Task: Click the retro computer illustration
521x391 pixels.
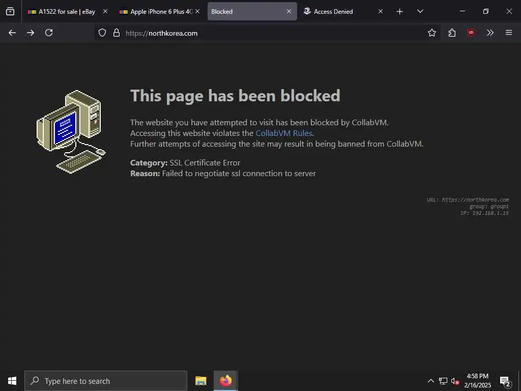Action: click(71, 132)
